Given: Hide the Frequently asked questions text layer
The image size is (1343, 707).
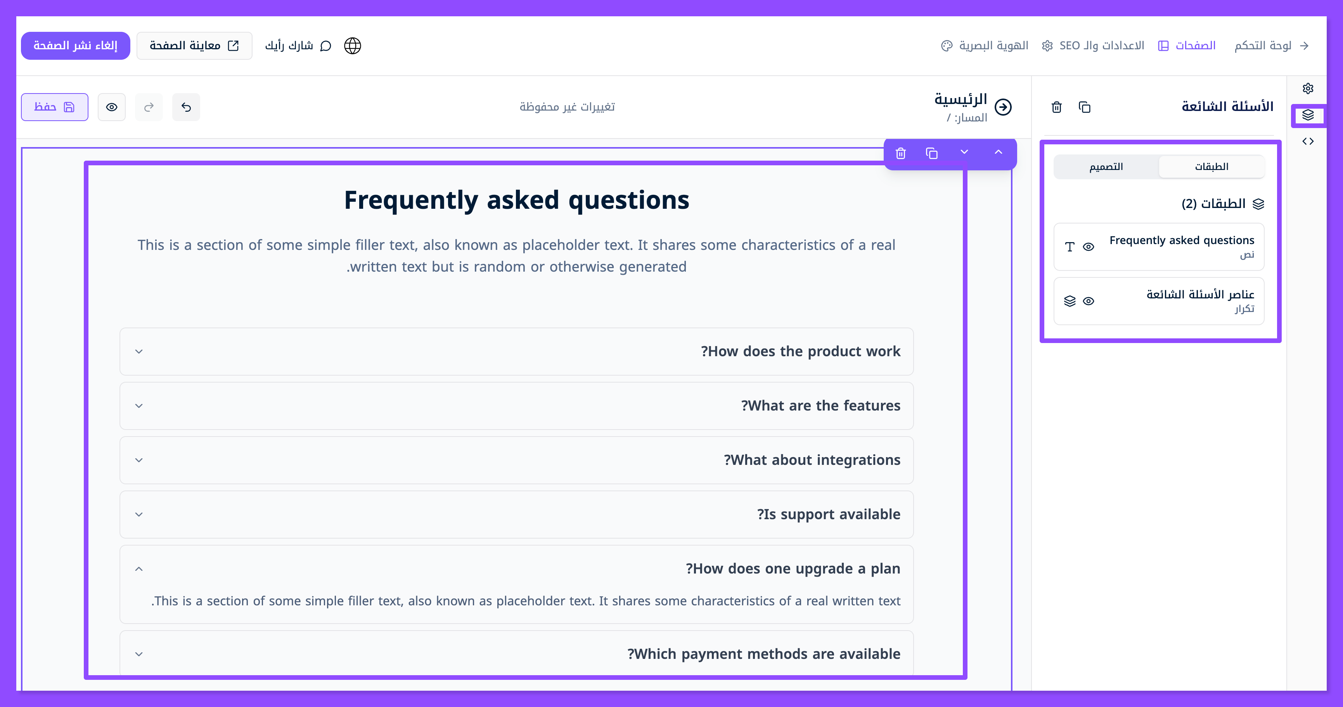Looking at the screenshot, I should coord(1089,247).
